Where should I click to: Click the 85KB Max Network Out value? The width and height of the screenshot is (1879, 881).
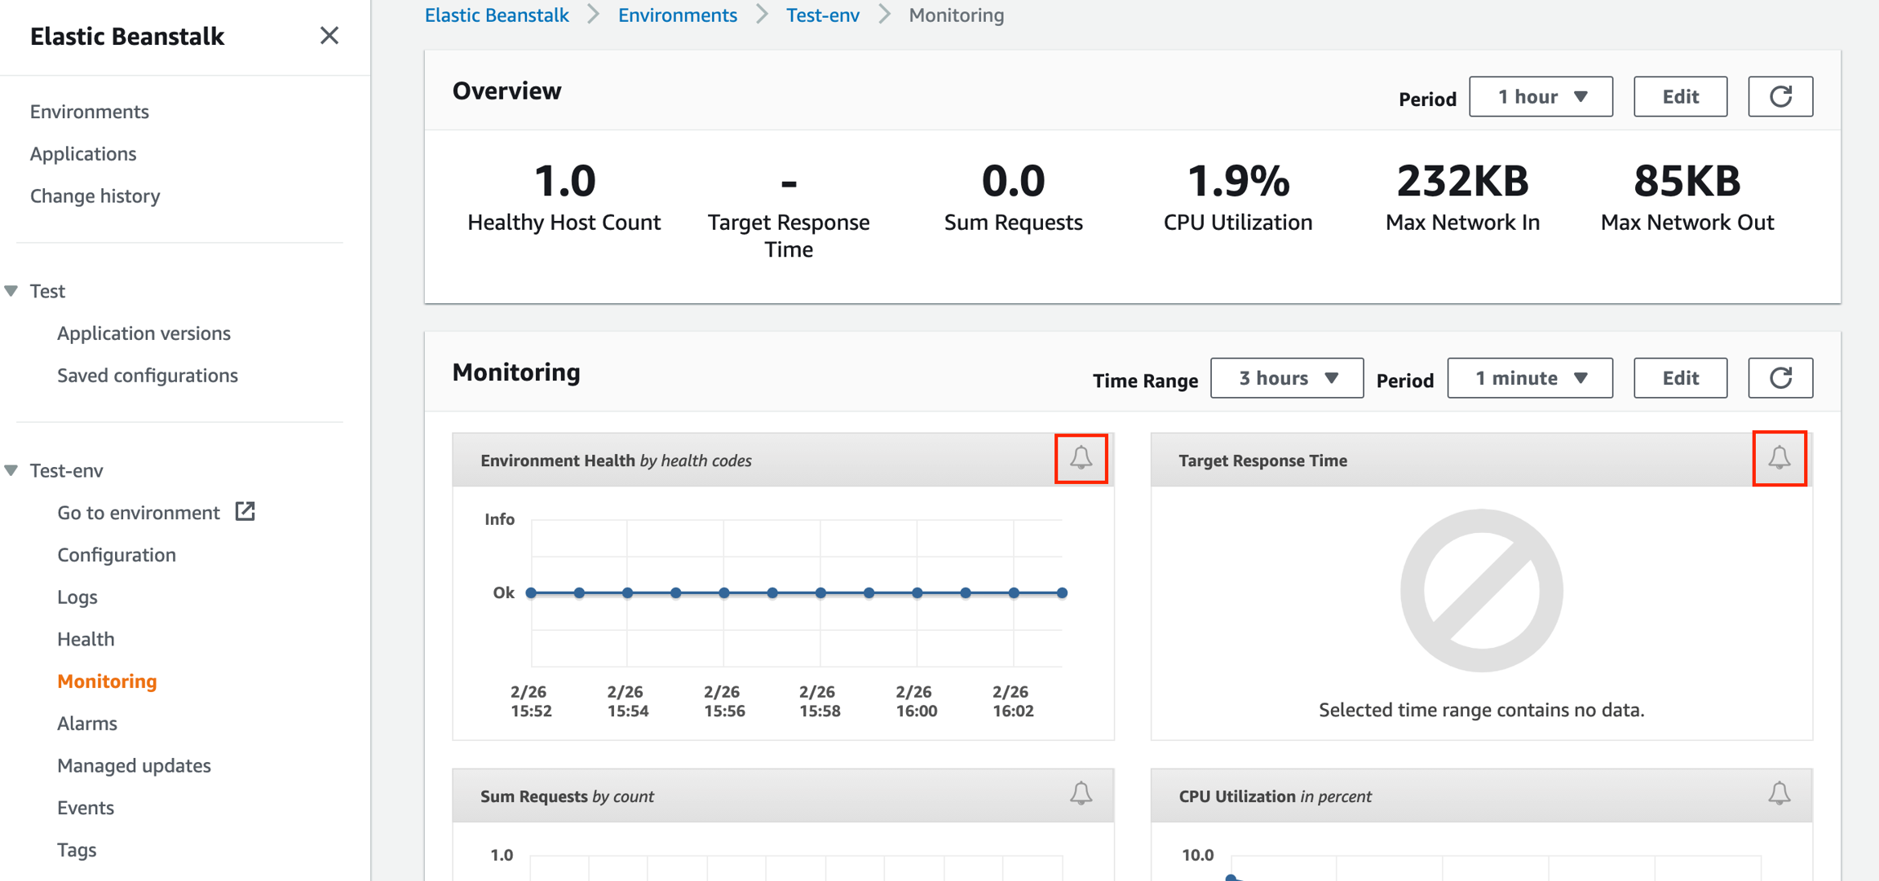(x=1687, y=181)
